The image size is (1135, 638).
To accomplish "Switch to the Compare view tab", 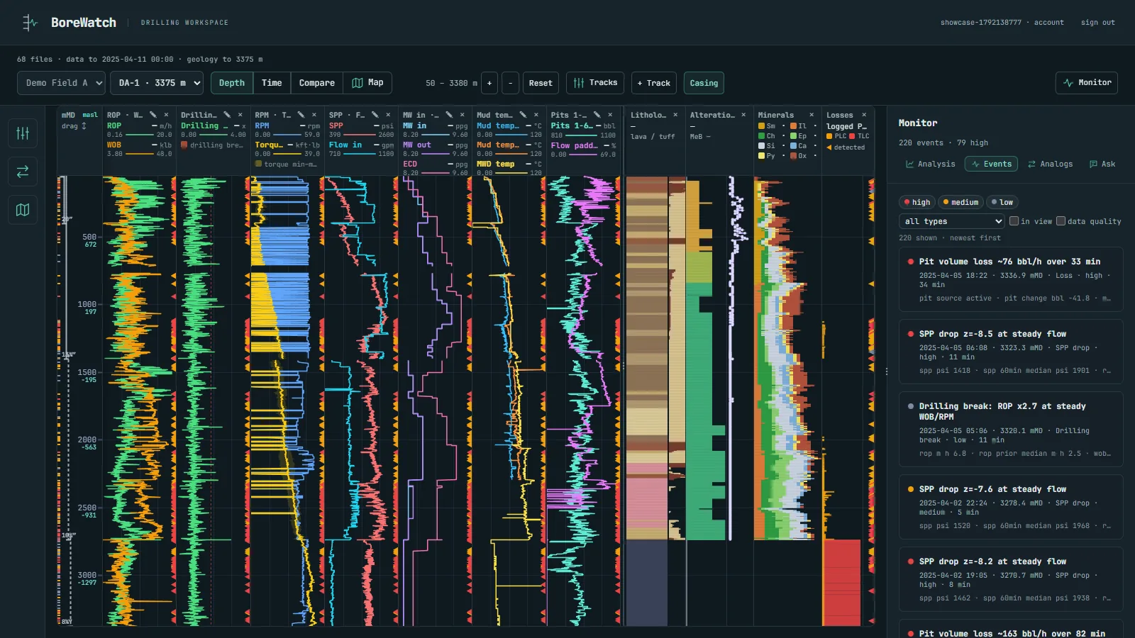I will (x=316, y=83).
